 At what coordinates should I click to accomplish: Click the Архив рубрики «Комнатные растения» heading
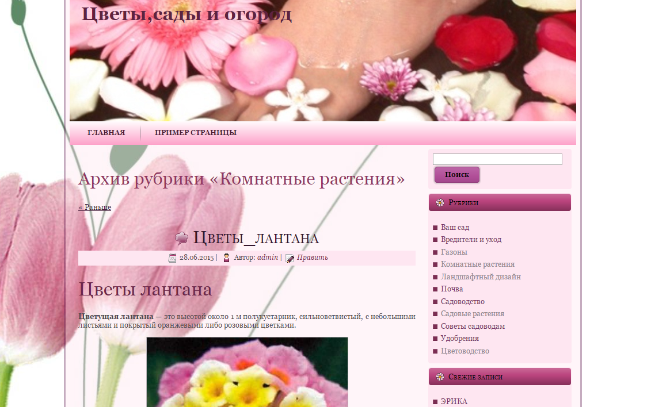242,179
